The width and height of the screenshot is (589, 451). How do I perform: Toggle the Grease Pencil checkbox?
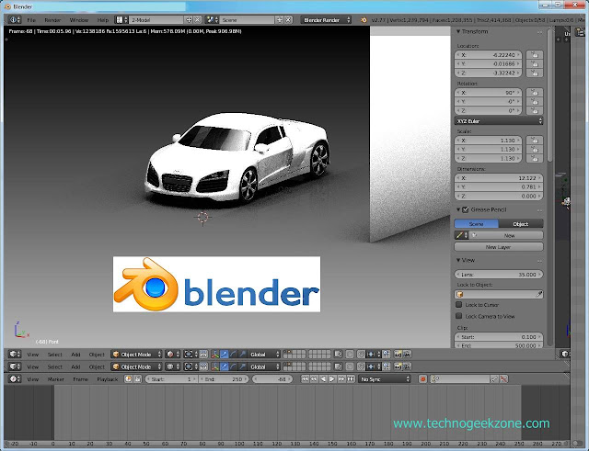465,209
